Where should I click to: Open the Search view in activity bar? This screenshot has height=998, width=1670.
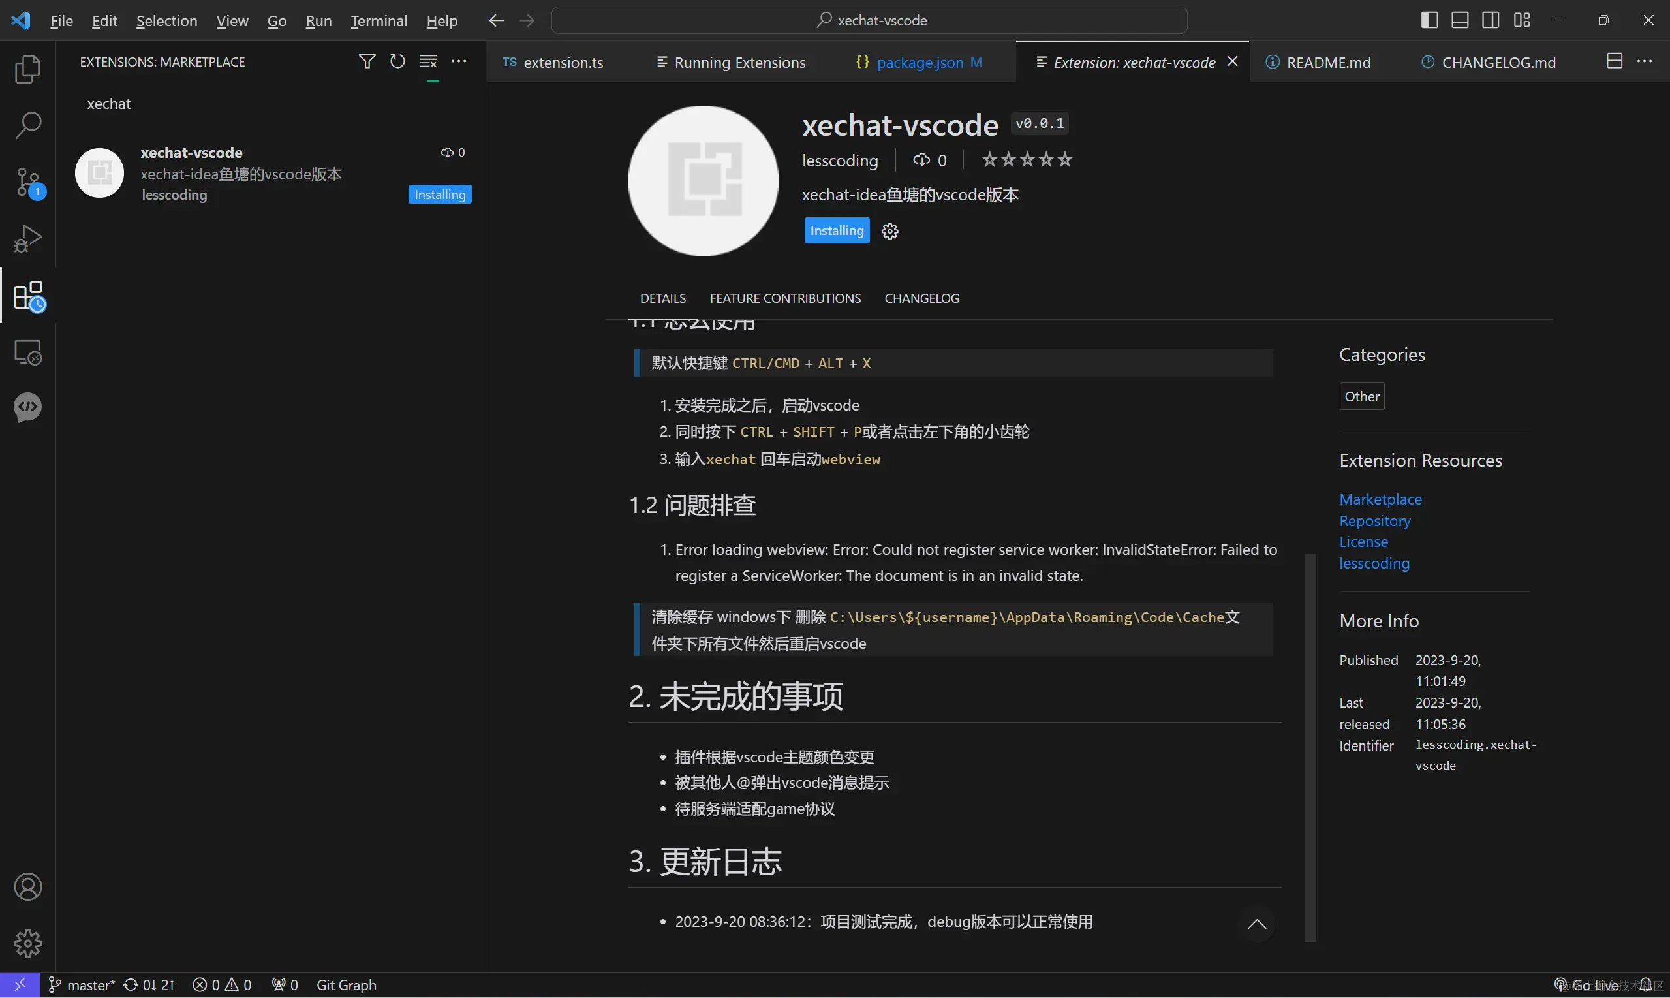point(27,125)
